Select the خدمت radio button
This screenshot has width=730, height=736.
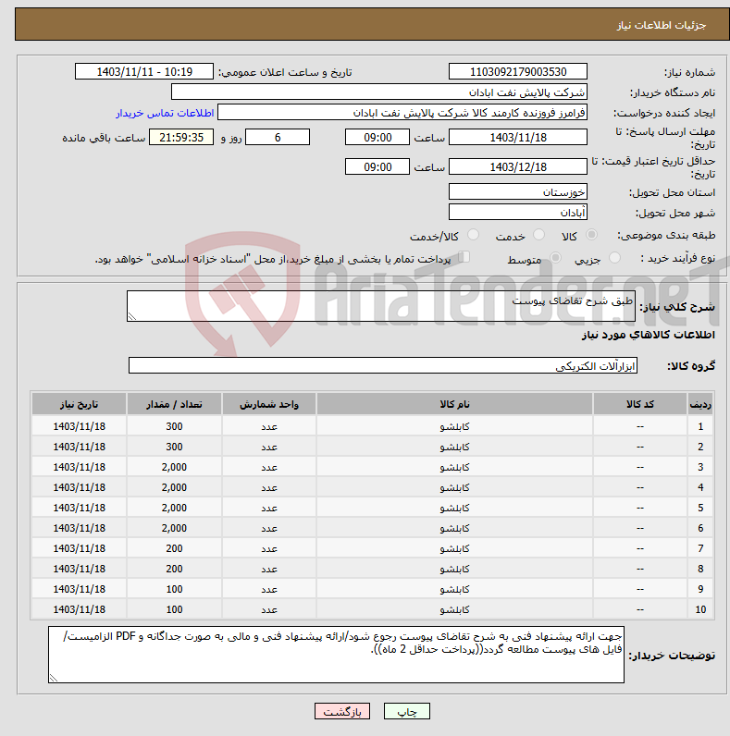click(x=538, y=235)
